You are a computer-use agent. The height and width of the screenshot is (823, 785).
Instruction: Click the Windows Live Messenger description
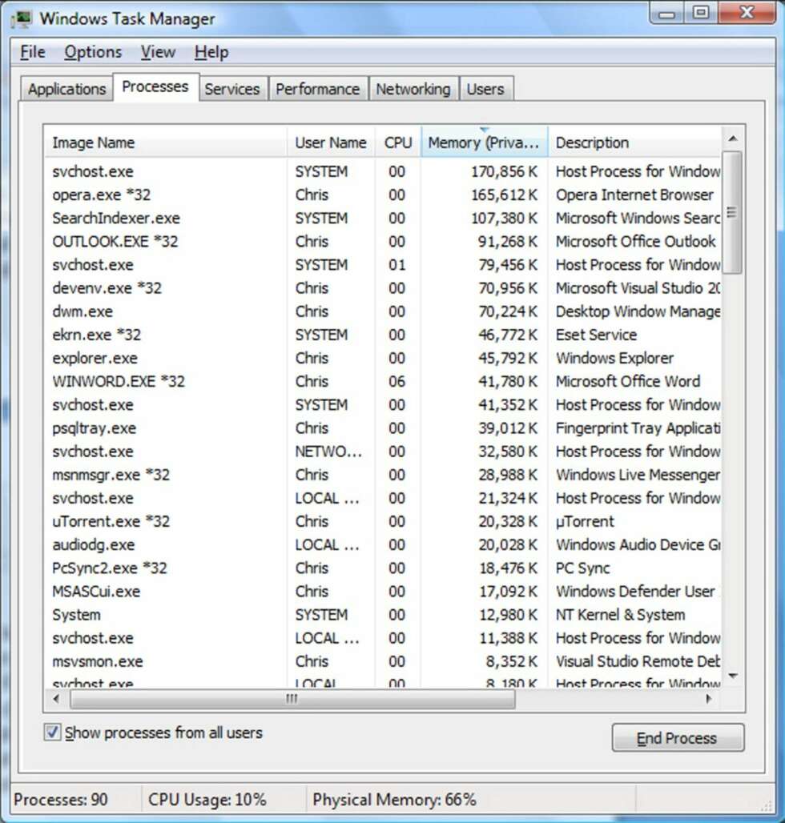638,475
